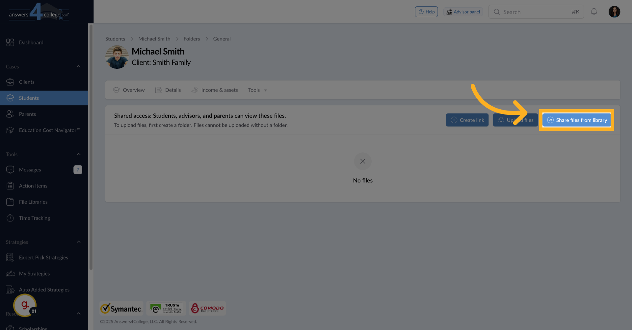Open Clients in the sidebar menu
Viewport: 632px width, 330px height.
(44, 82)
